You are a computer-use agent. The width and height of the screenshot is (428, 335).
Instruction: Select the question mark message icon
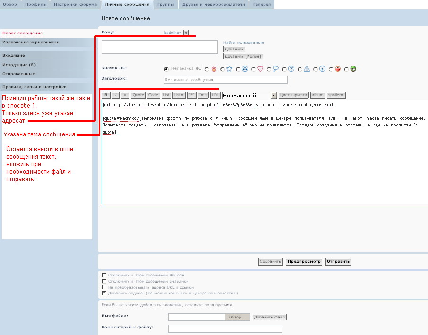(x=285, y=69)
